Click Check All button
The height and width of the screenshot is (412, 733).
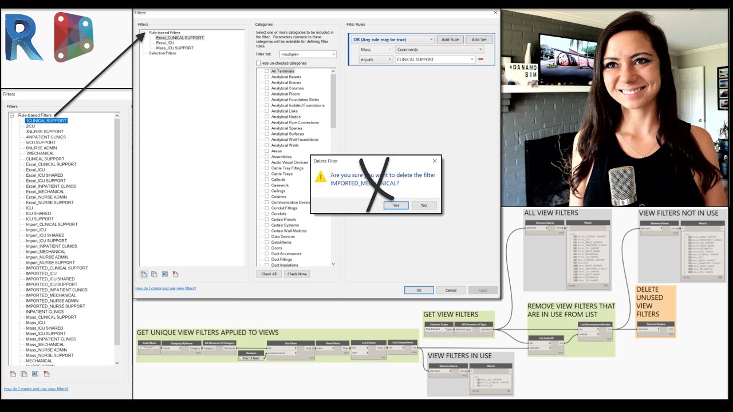point(269,274)
